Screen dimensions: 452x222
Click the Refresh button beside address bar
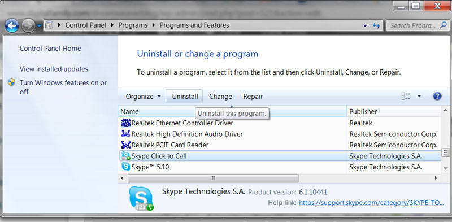[376, 25]
